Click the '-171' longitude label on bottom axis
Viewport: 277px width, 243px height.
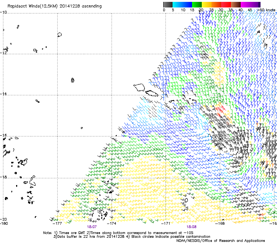(x=165, y=224)
